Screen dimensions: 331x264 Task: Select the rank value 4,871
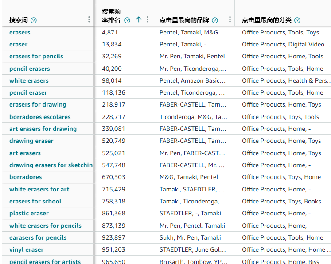point(109,32)
